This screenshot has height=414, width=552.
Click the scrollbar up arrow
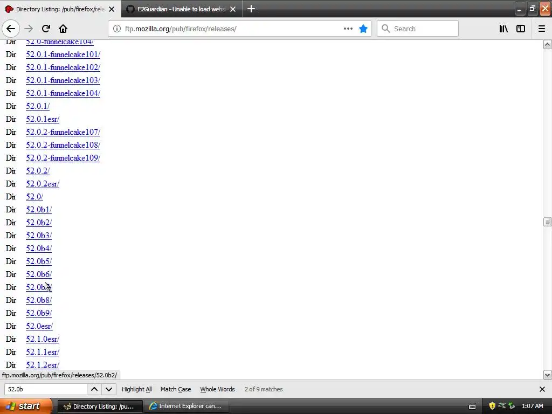(548, 44)
